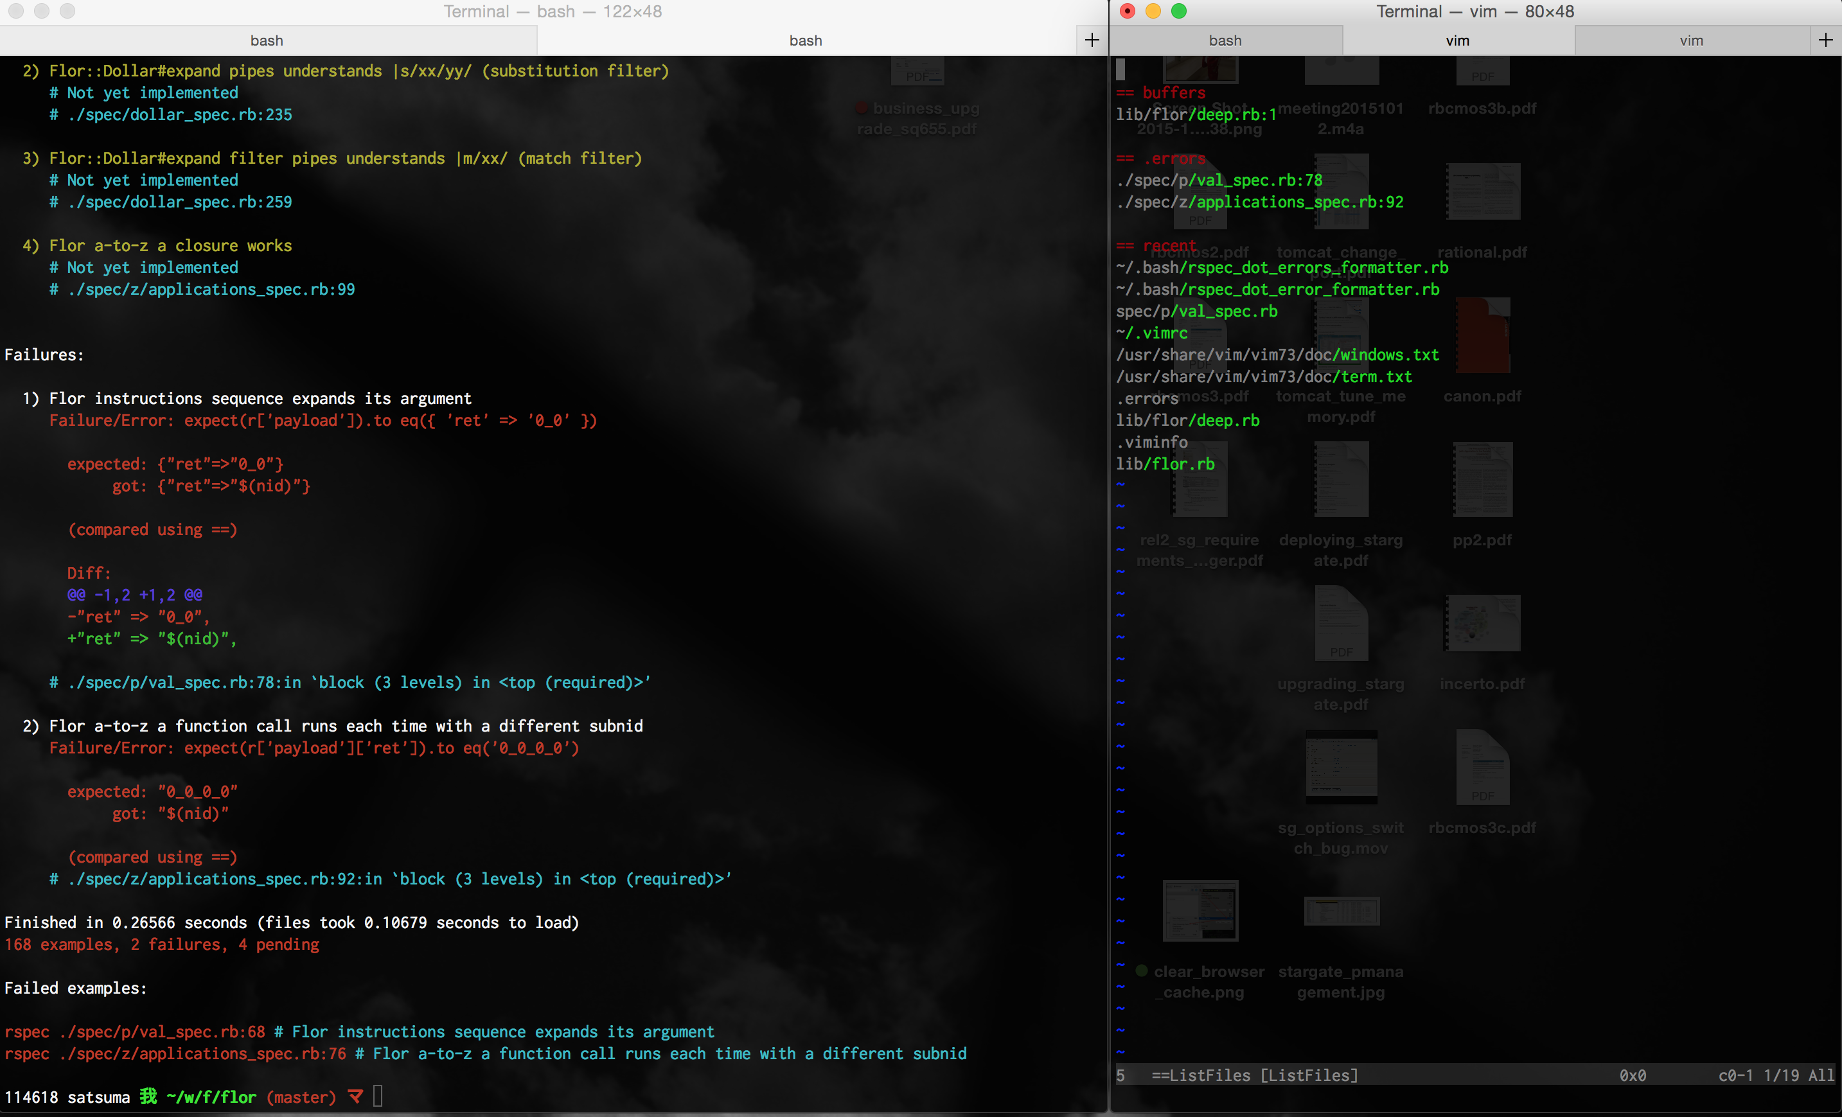Click the inactive window's gray close button
Screen dimensions: 1842x1117
17,11
